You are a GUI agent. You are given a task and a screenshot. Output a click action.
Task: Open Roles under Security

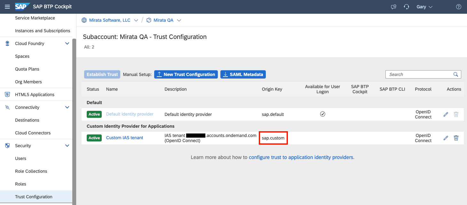pyautogui.click(x=20, y=184)
